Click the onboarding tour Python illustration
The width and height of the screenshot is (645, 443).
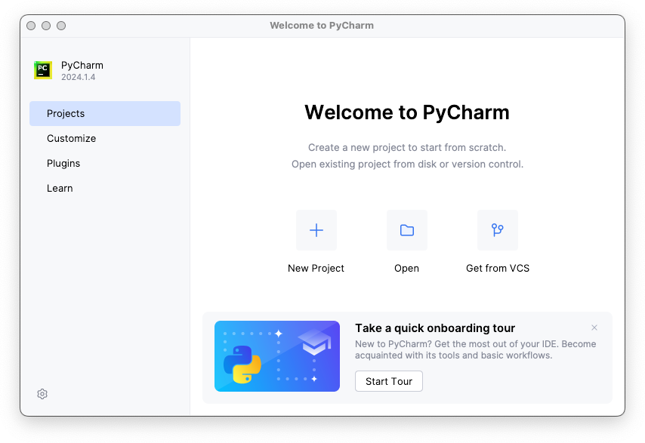click(x=277, y=356)
